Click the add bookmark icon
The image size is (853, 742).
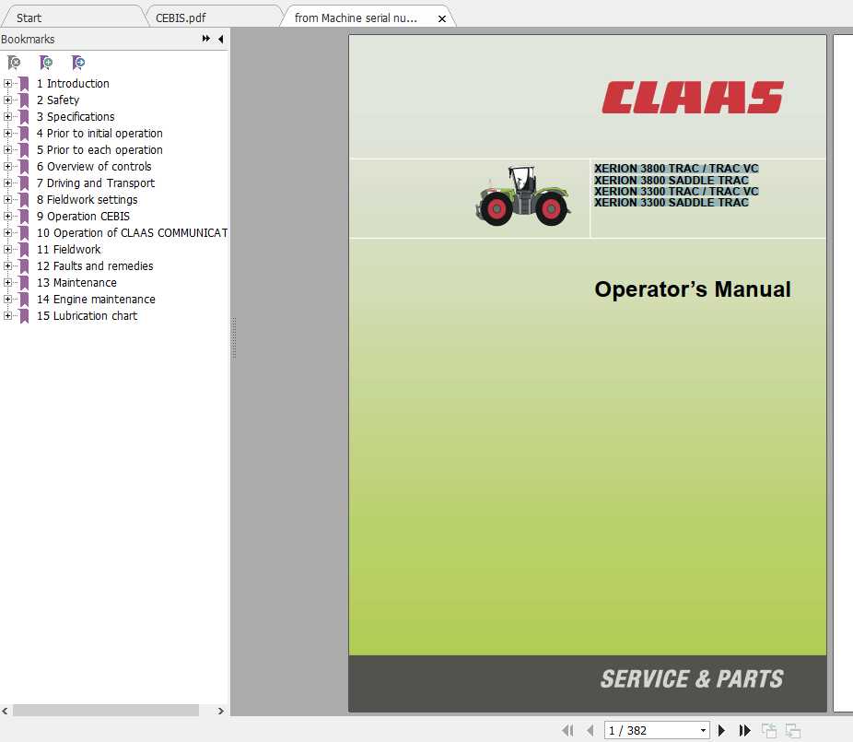(x=46, y=62)
